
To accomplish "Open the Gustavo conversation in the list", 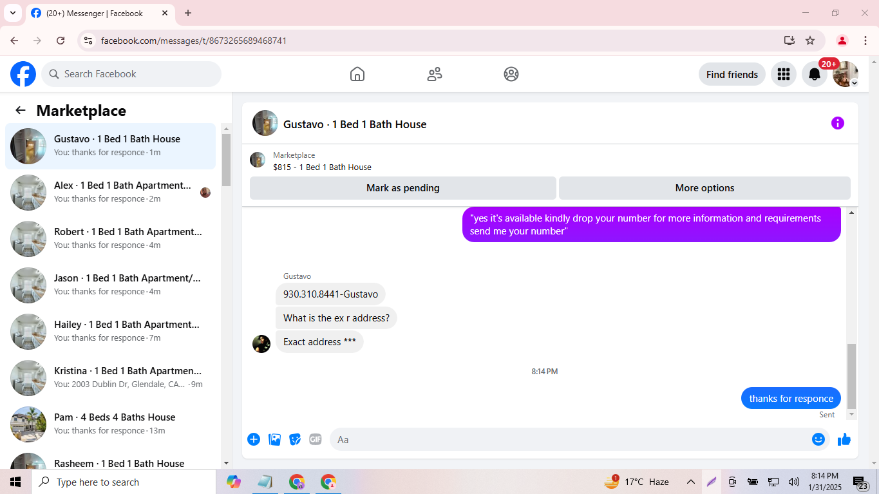I will click(x=111, y=146).
